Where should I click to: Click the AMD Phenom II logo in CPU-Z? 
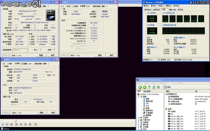click(x=51, y=15)
